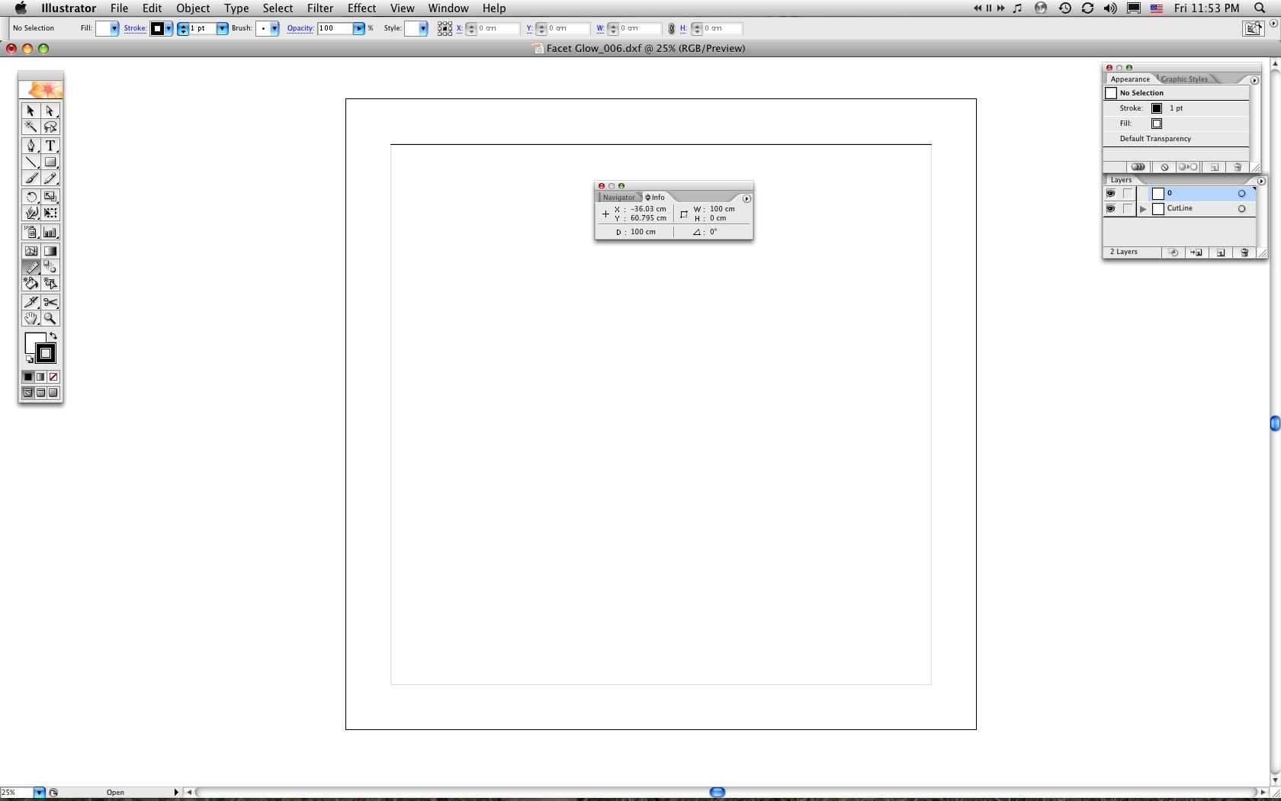Open the Stroke color dropdown
This screenshot has height=801, width=1281.
tap(168, 29)
